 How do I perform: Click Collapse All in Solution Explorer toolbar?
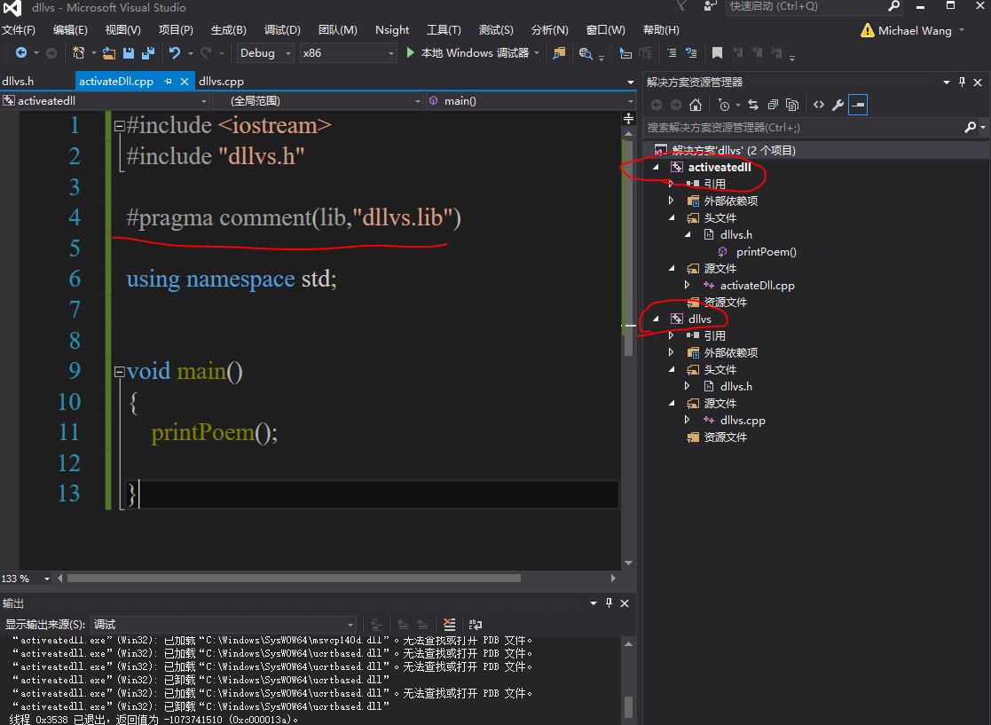click(773, 105)
